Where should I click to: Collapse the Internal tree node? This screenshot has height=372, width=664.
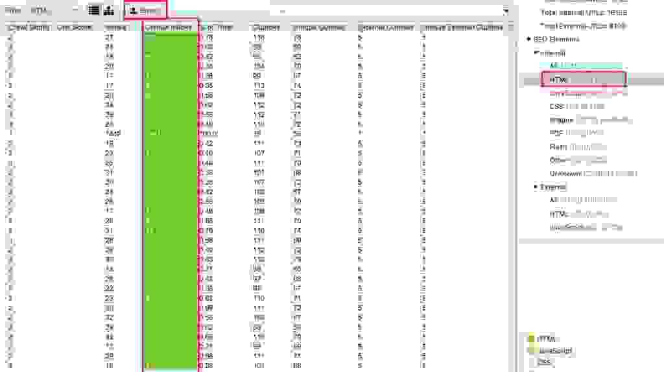coord(536,53)
